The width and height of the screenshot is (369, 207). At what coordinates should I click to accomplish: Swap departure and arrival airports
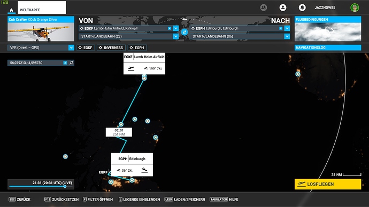[x=184, y=32]
